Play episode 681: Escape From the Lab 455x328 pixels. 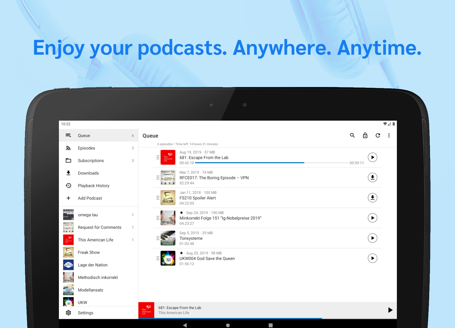pyautogui.click(x=372, y=157)
